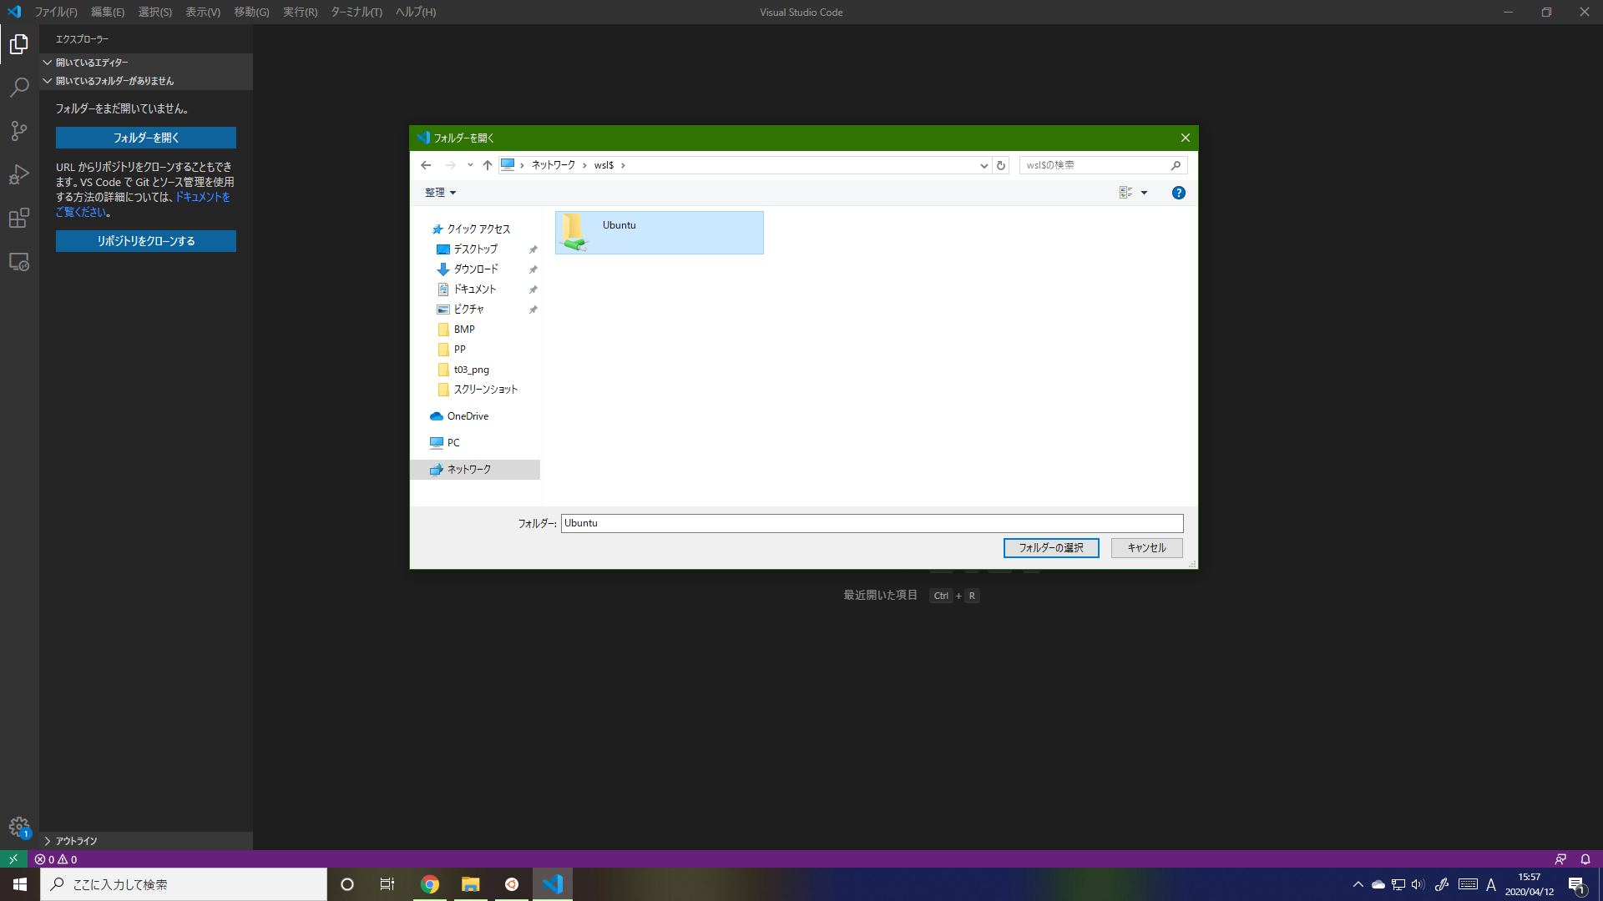Click the dialog's up-directory arrow

click(488, 165)
